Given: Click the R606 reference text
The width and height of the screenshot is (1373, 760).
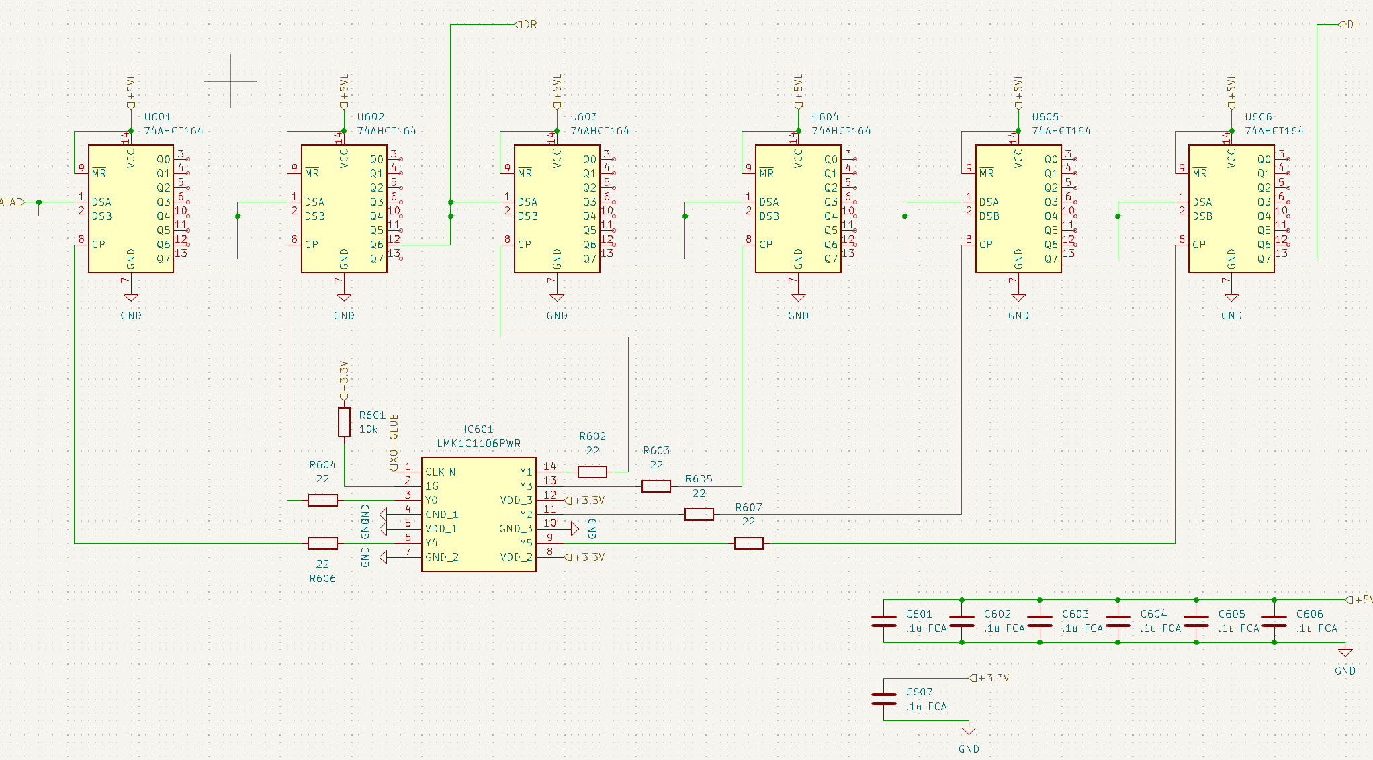Looking at the screenshot, I should tap(322, 579).
